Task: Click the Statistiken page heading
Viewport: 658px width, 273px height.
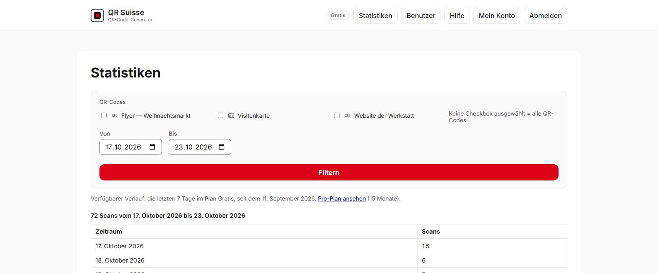Action: point(125,73)
